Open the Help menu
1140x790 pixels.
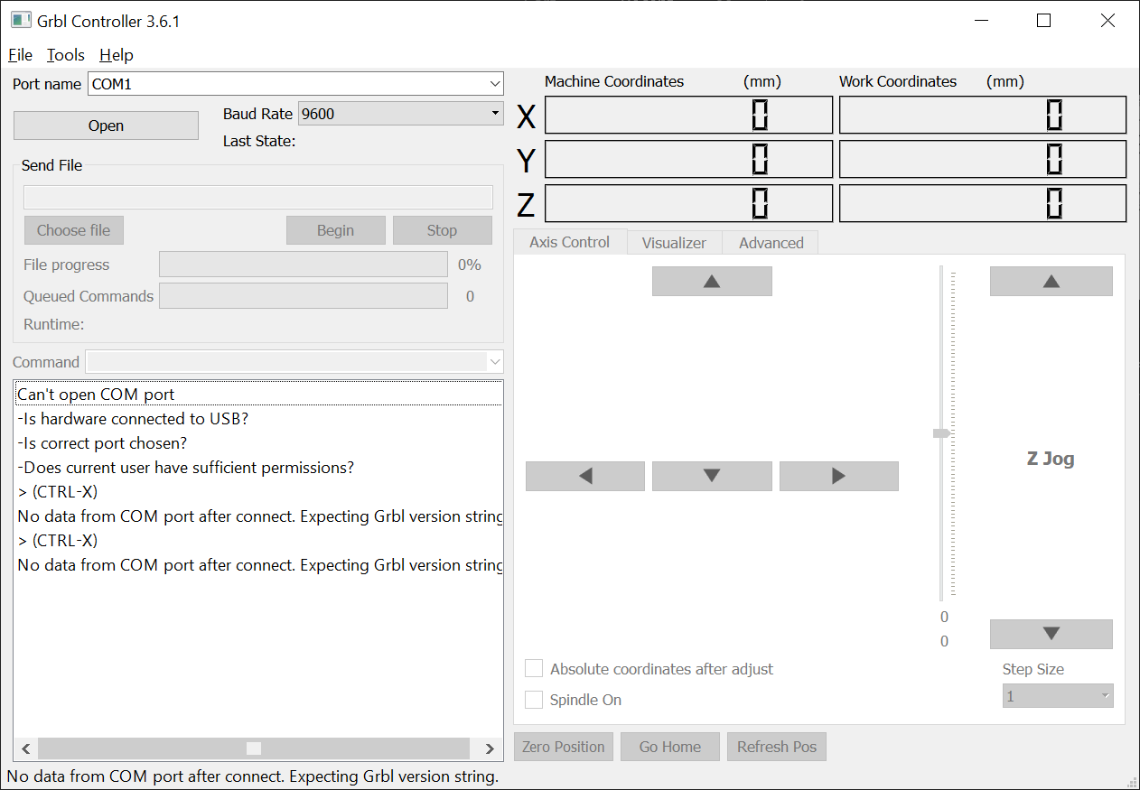pyautogui.click(x=117, y=55)
